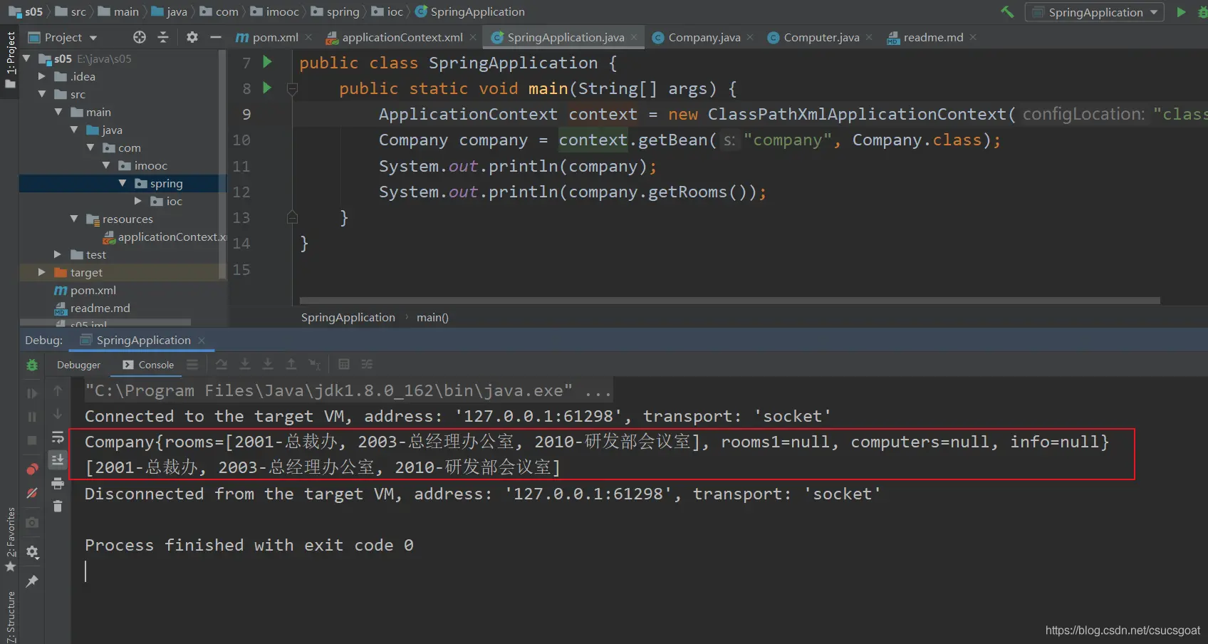1208x644 pixels.
Task: Click the Build Project hammer icon
Action: [1007, 12]
